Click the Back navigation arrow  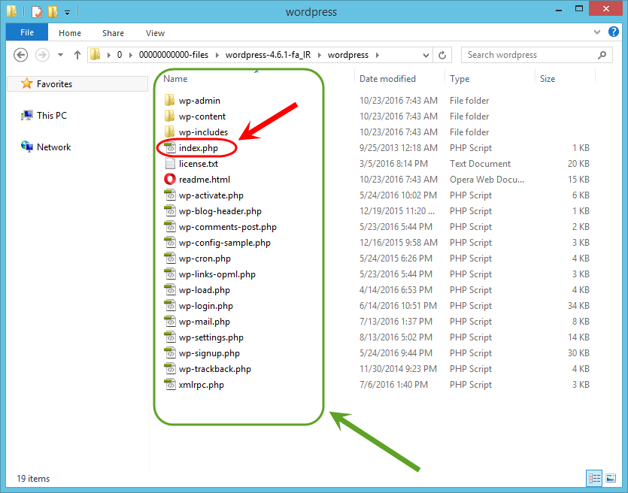click(20, 55)
